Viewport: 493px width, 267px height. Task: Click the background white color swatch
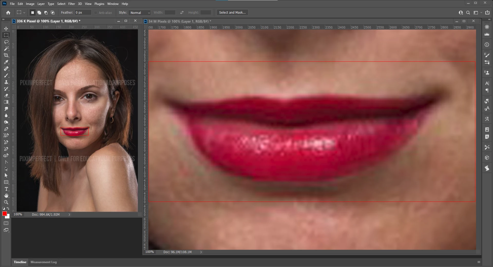8,217
